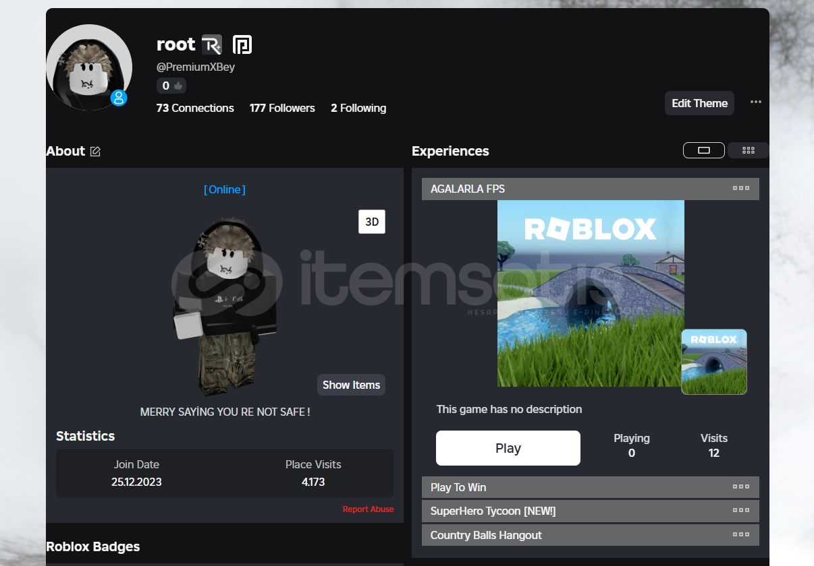814x566 pixels.
Task: Click the MERRY SAYİNG YOU RE NOT SAFE text
Action: click(225, 412)
